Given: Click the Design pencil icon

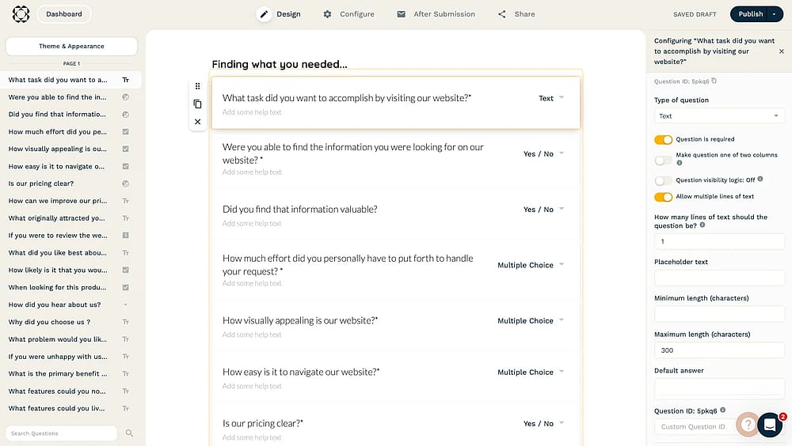Looking at the screenshot, I should pyautogui.click(x=264, y=14).
